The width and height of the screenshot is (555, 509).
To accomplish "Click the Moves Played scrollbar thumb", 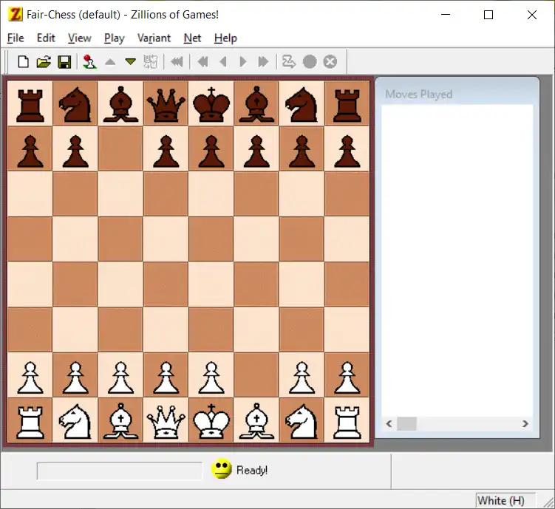I will tap(406, 424).
